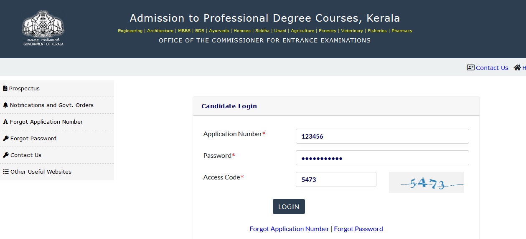Click the key icon beside sidebar Contact Us
This screenshot has height=239, width=526.
[x=6, y=155]
